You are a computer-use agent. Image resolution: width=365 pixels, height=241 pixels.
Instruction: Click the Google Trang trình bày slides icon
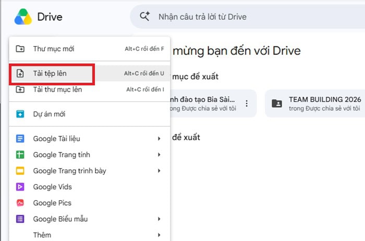(x=20, y=171)
